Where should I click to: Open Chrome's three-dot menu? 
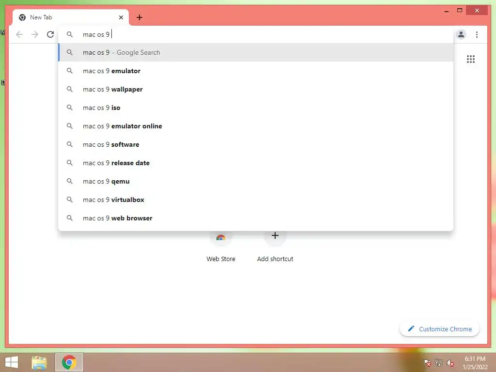pos(477,34)
